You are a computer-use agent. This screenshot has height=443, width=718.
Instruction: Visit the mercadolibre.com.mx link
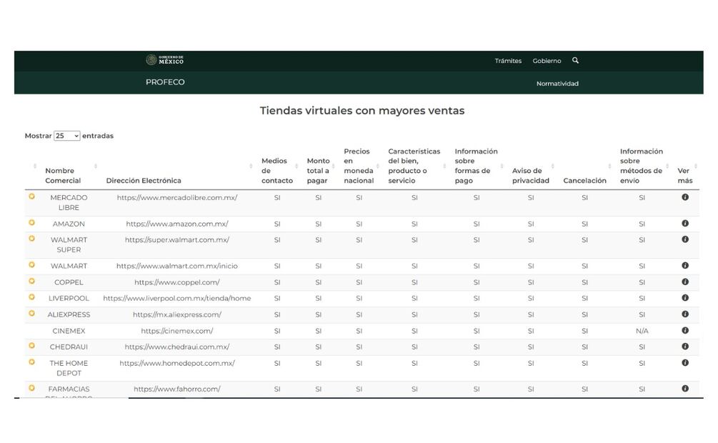point(177,197)
